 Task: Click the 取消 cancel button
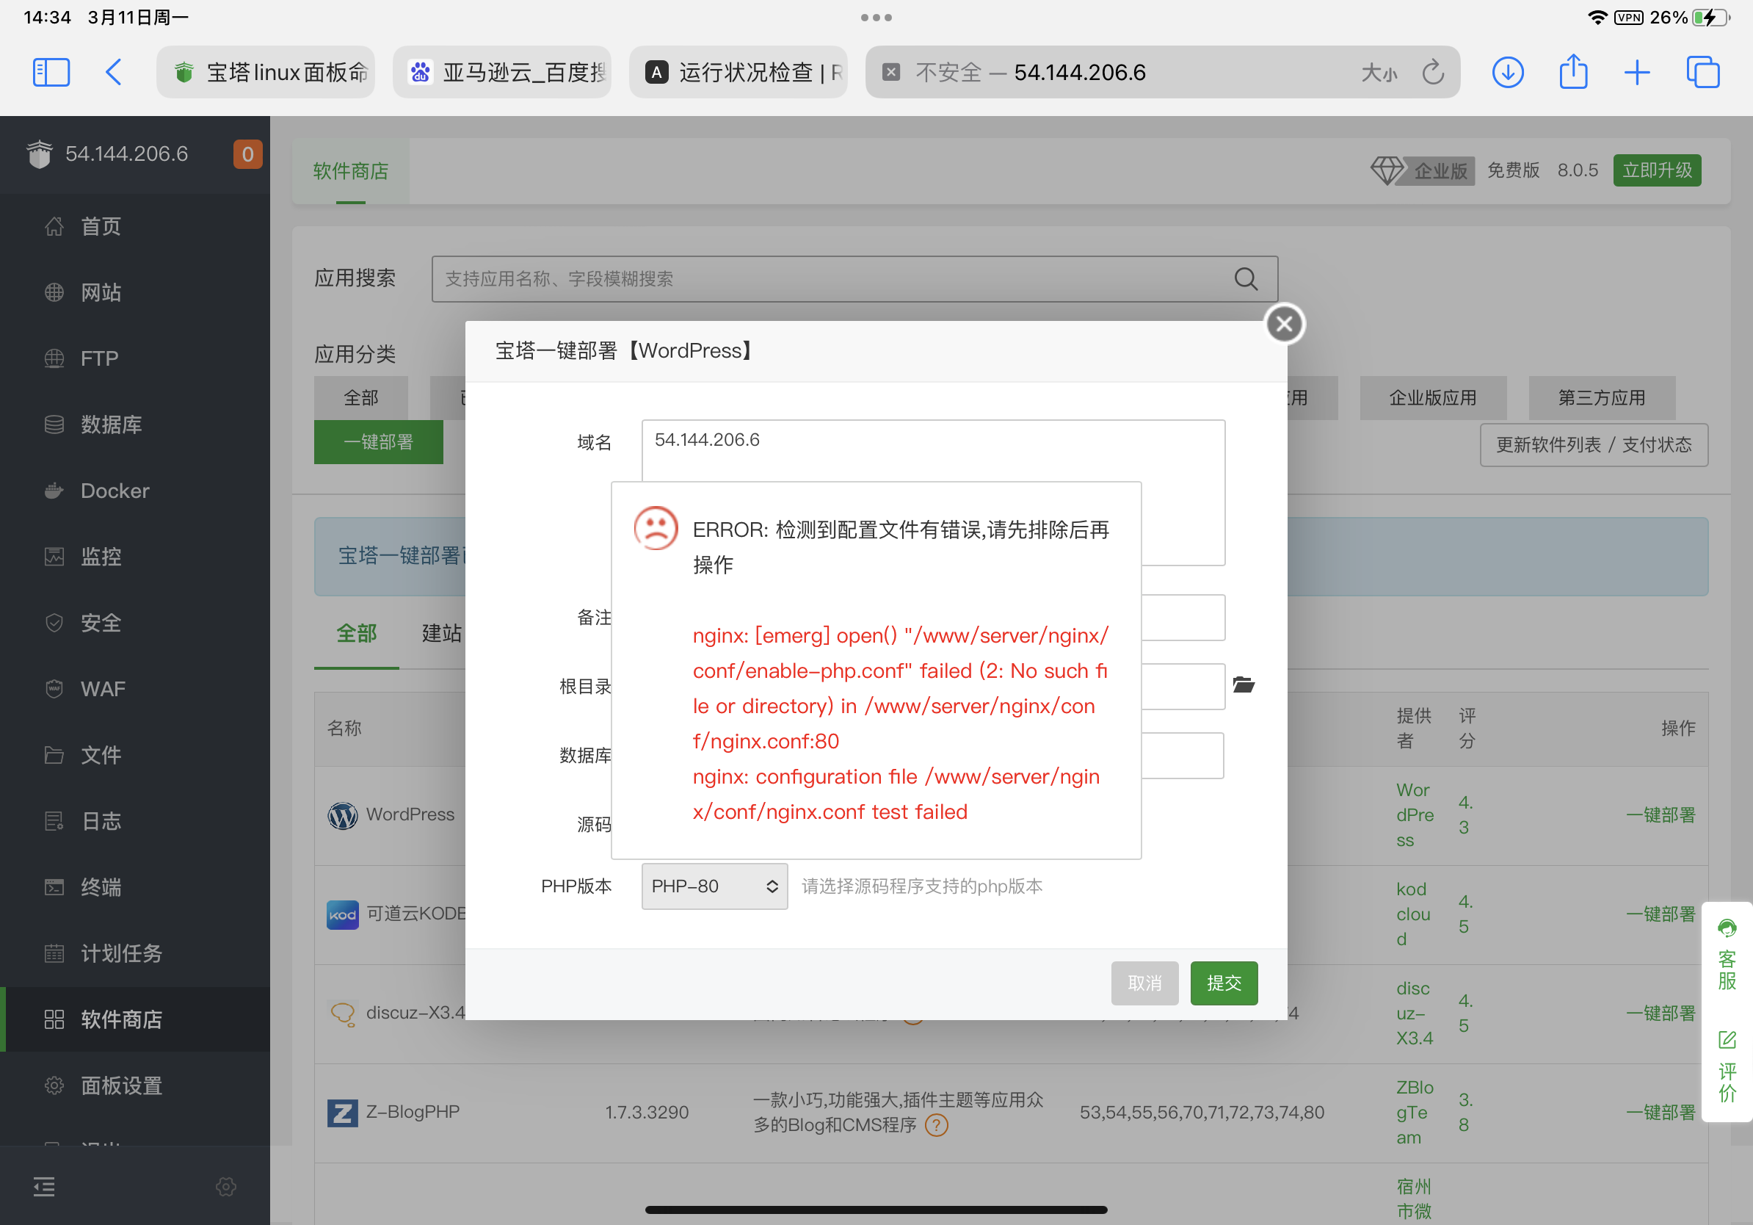pyautogui.click(x=1144, y=983)
